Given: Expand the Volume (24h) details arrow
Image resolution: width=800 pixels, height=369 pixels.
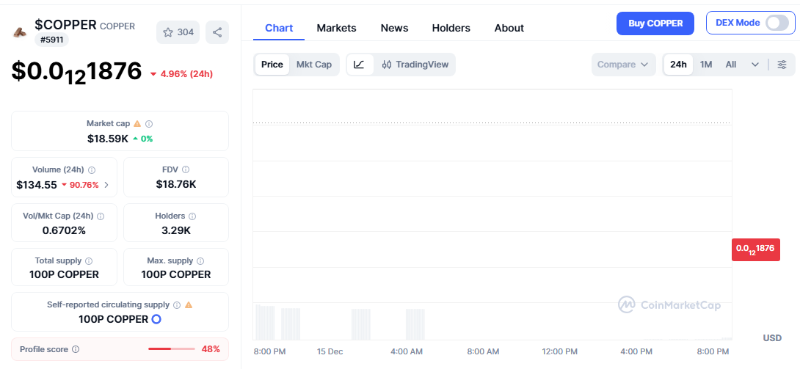Looking at the screenshot, I should pyautogui.click(x=106, y=185).
